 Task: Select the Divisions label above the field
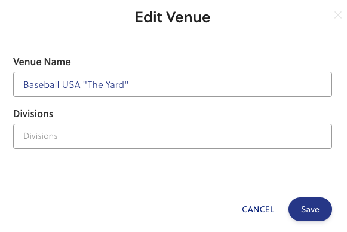tap(33, 114)
